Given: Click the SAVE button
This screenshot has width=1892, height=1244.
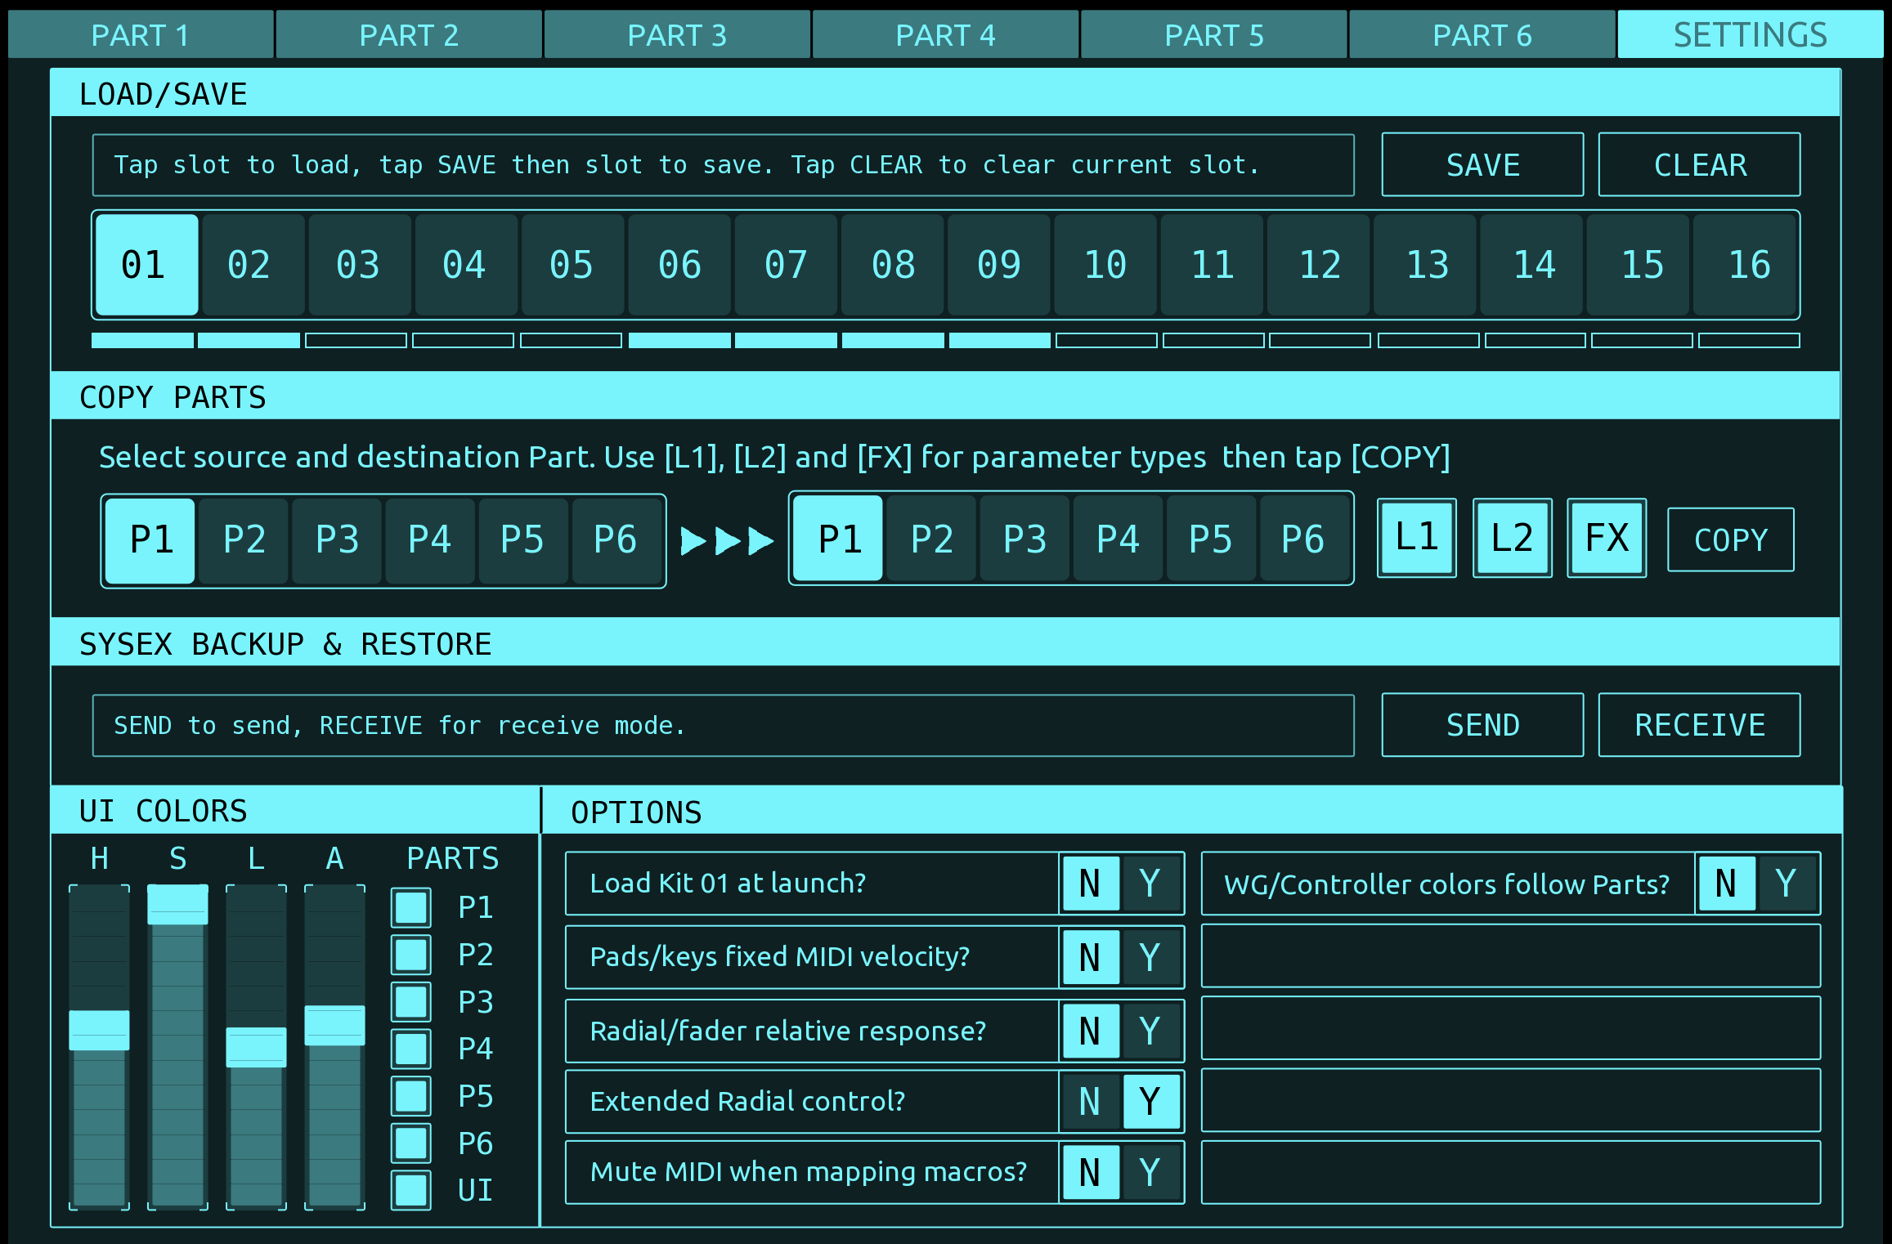Looking at the screenshot, I should pos(1482,165).
